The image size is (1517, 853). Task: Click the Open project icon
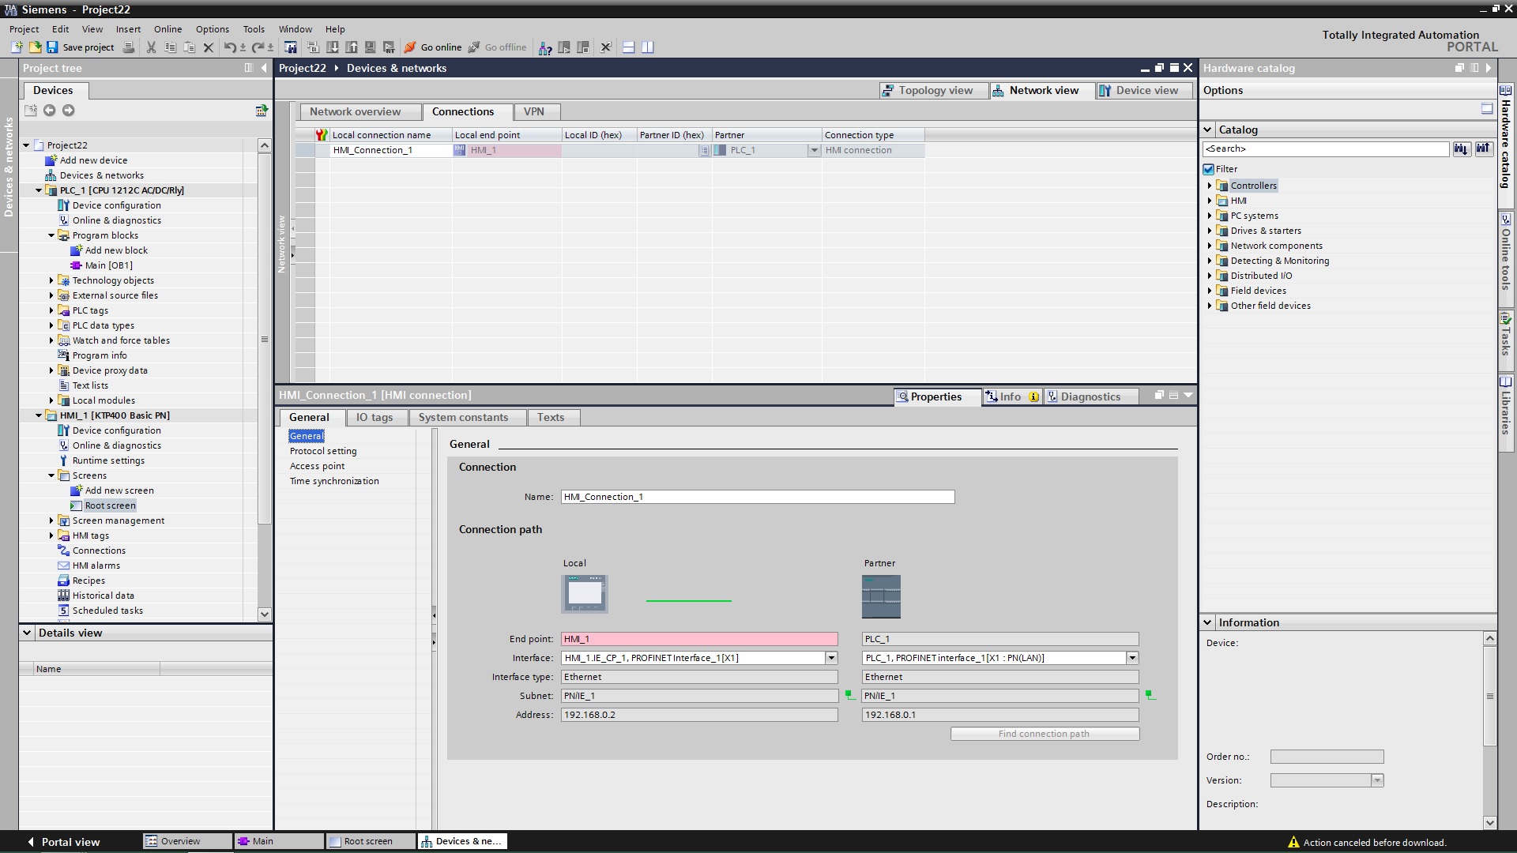[35, 47]
